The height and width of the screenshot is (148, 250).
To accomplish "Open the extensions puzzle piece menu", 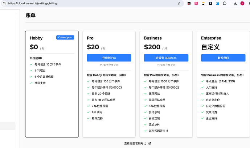I will pos(225,3).
